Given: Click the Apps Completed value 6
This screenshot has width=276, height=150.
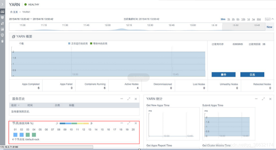Looking at the screenshot, I should click(x=39, y=88).
